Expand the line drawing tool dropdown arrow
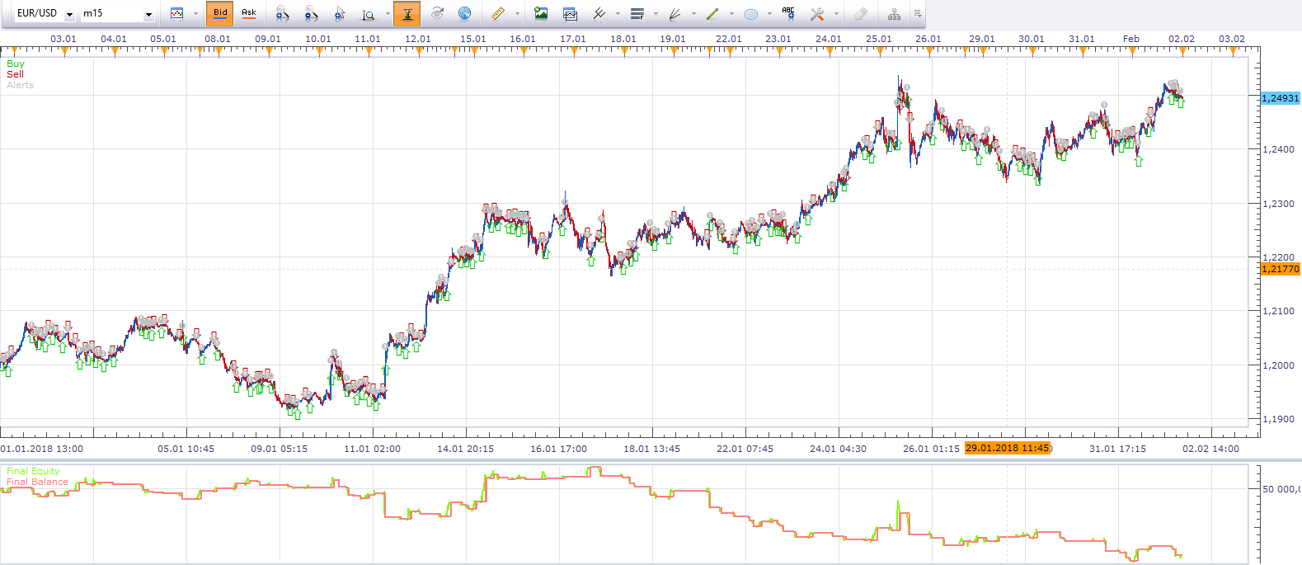The height and width of the screenshot is (565, 1302). pos(731,14)
